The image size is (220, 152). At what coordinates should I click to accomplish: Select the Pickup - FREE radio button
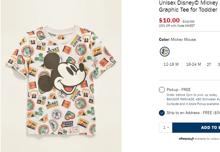tap(162, 90)
